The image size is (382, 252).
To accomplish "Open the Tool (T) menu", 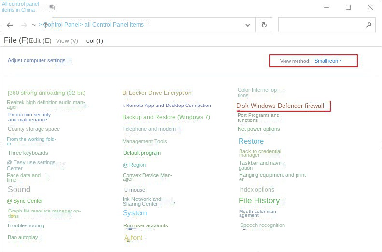I will (x=93, y=41).
